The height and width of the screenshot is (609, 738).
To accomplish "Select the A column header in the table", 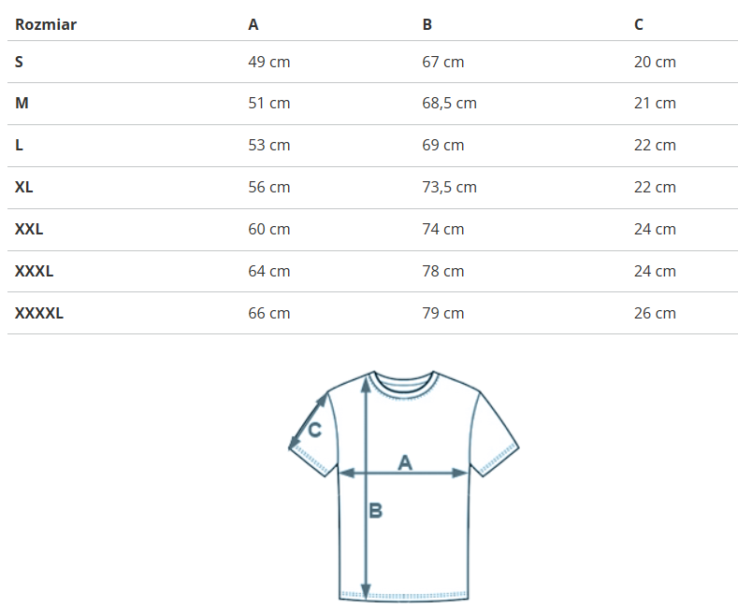I will 253,24.
